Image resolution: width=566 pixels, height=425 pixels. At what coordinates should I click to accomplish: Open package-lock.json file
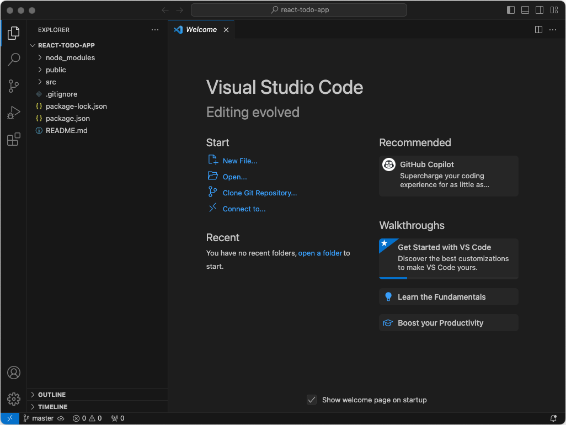97,106
